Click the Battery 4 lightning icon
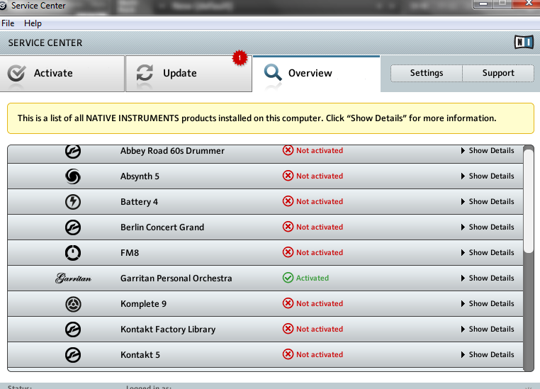This screenshot has height=389, width=540. [x=73, y=202]
